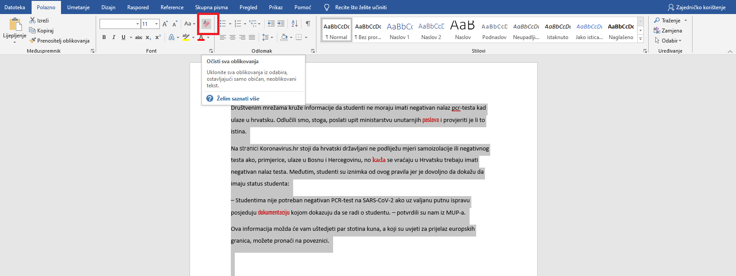Switch to the Pregled tab
Viewport: 736px width, 276px height.
[x=248, y=7]
